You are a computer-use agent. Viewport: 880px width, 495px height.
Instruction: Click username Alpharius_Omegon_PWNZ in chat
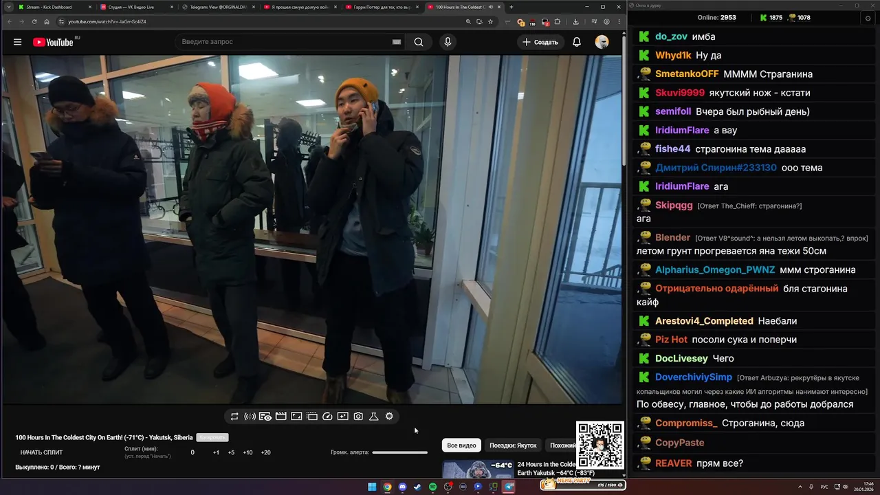(x=715, y=270)
